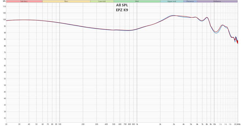
Task: Click the 45 value on SPL axis
Action: (x=5, y=92)
